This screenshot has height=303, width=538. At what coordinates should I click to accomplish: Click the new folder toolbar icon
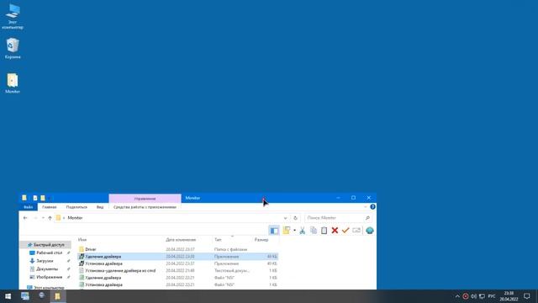(x=286, y=231)
